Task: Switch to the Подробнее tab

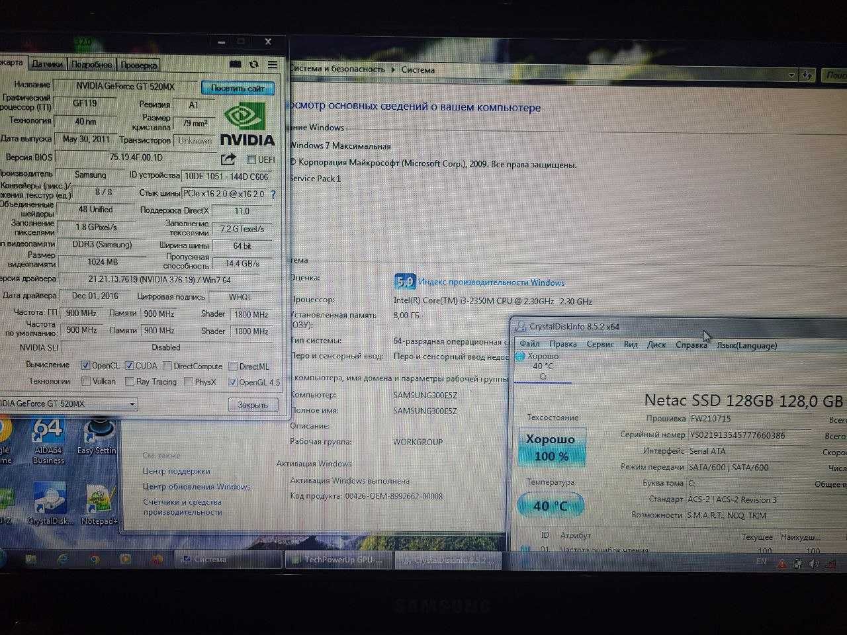Action: coord(91,65)
